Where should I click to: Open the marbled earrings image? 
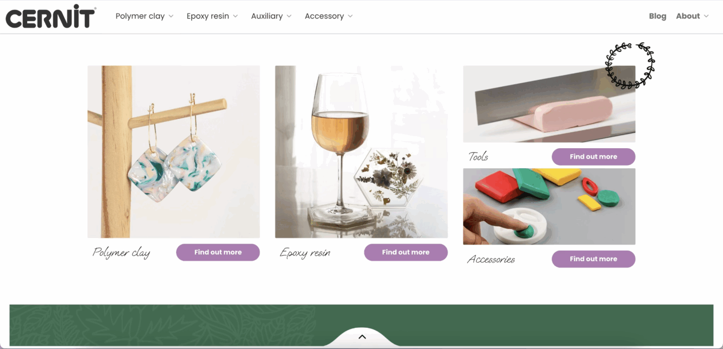click(x=174, y=152)
